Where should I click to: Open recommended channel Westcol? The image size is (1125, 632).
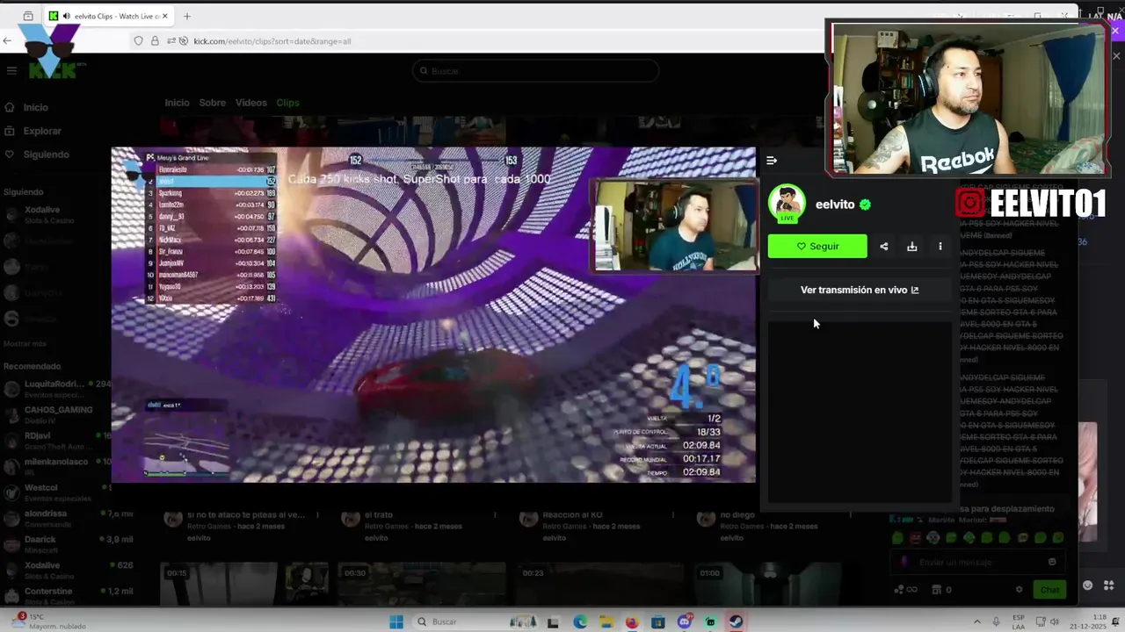[60, 492]
